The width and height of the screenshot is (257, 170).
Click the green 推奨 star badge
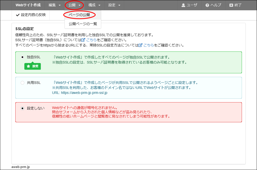click(33, 66)
